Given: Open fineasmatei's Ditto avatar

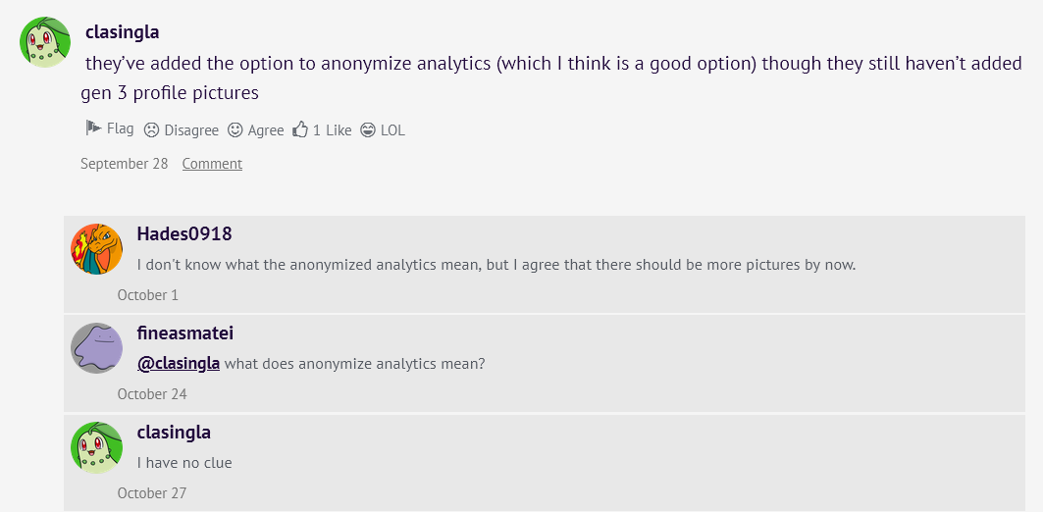Looking at the screenshot, I should [x=96, y=348].
